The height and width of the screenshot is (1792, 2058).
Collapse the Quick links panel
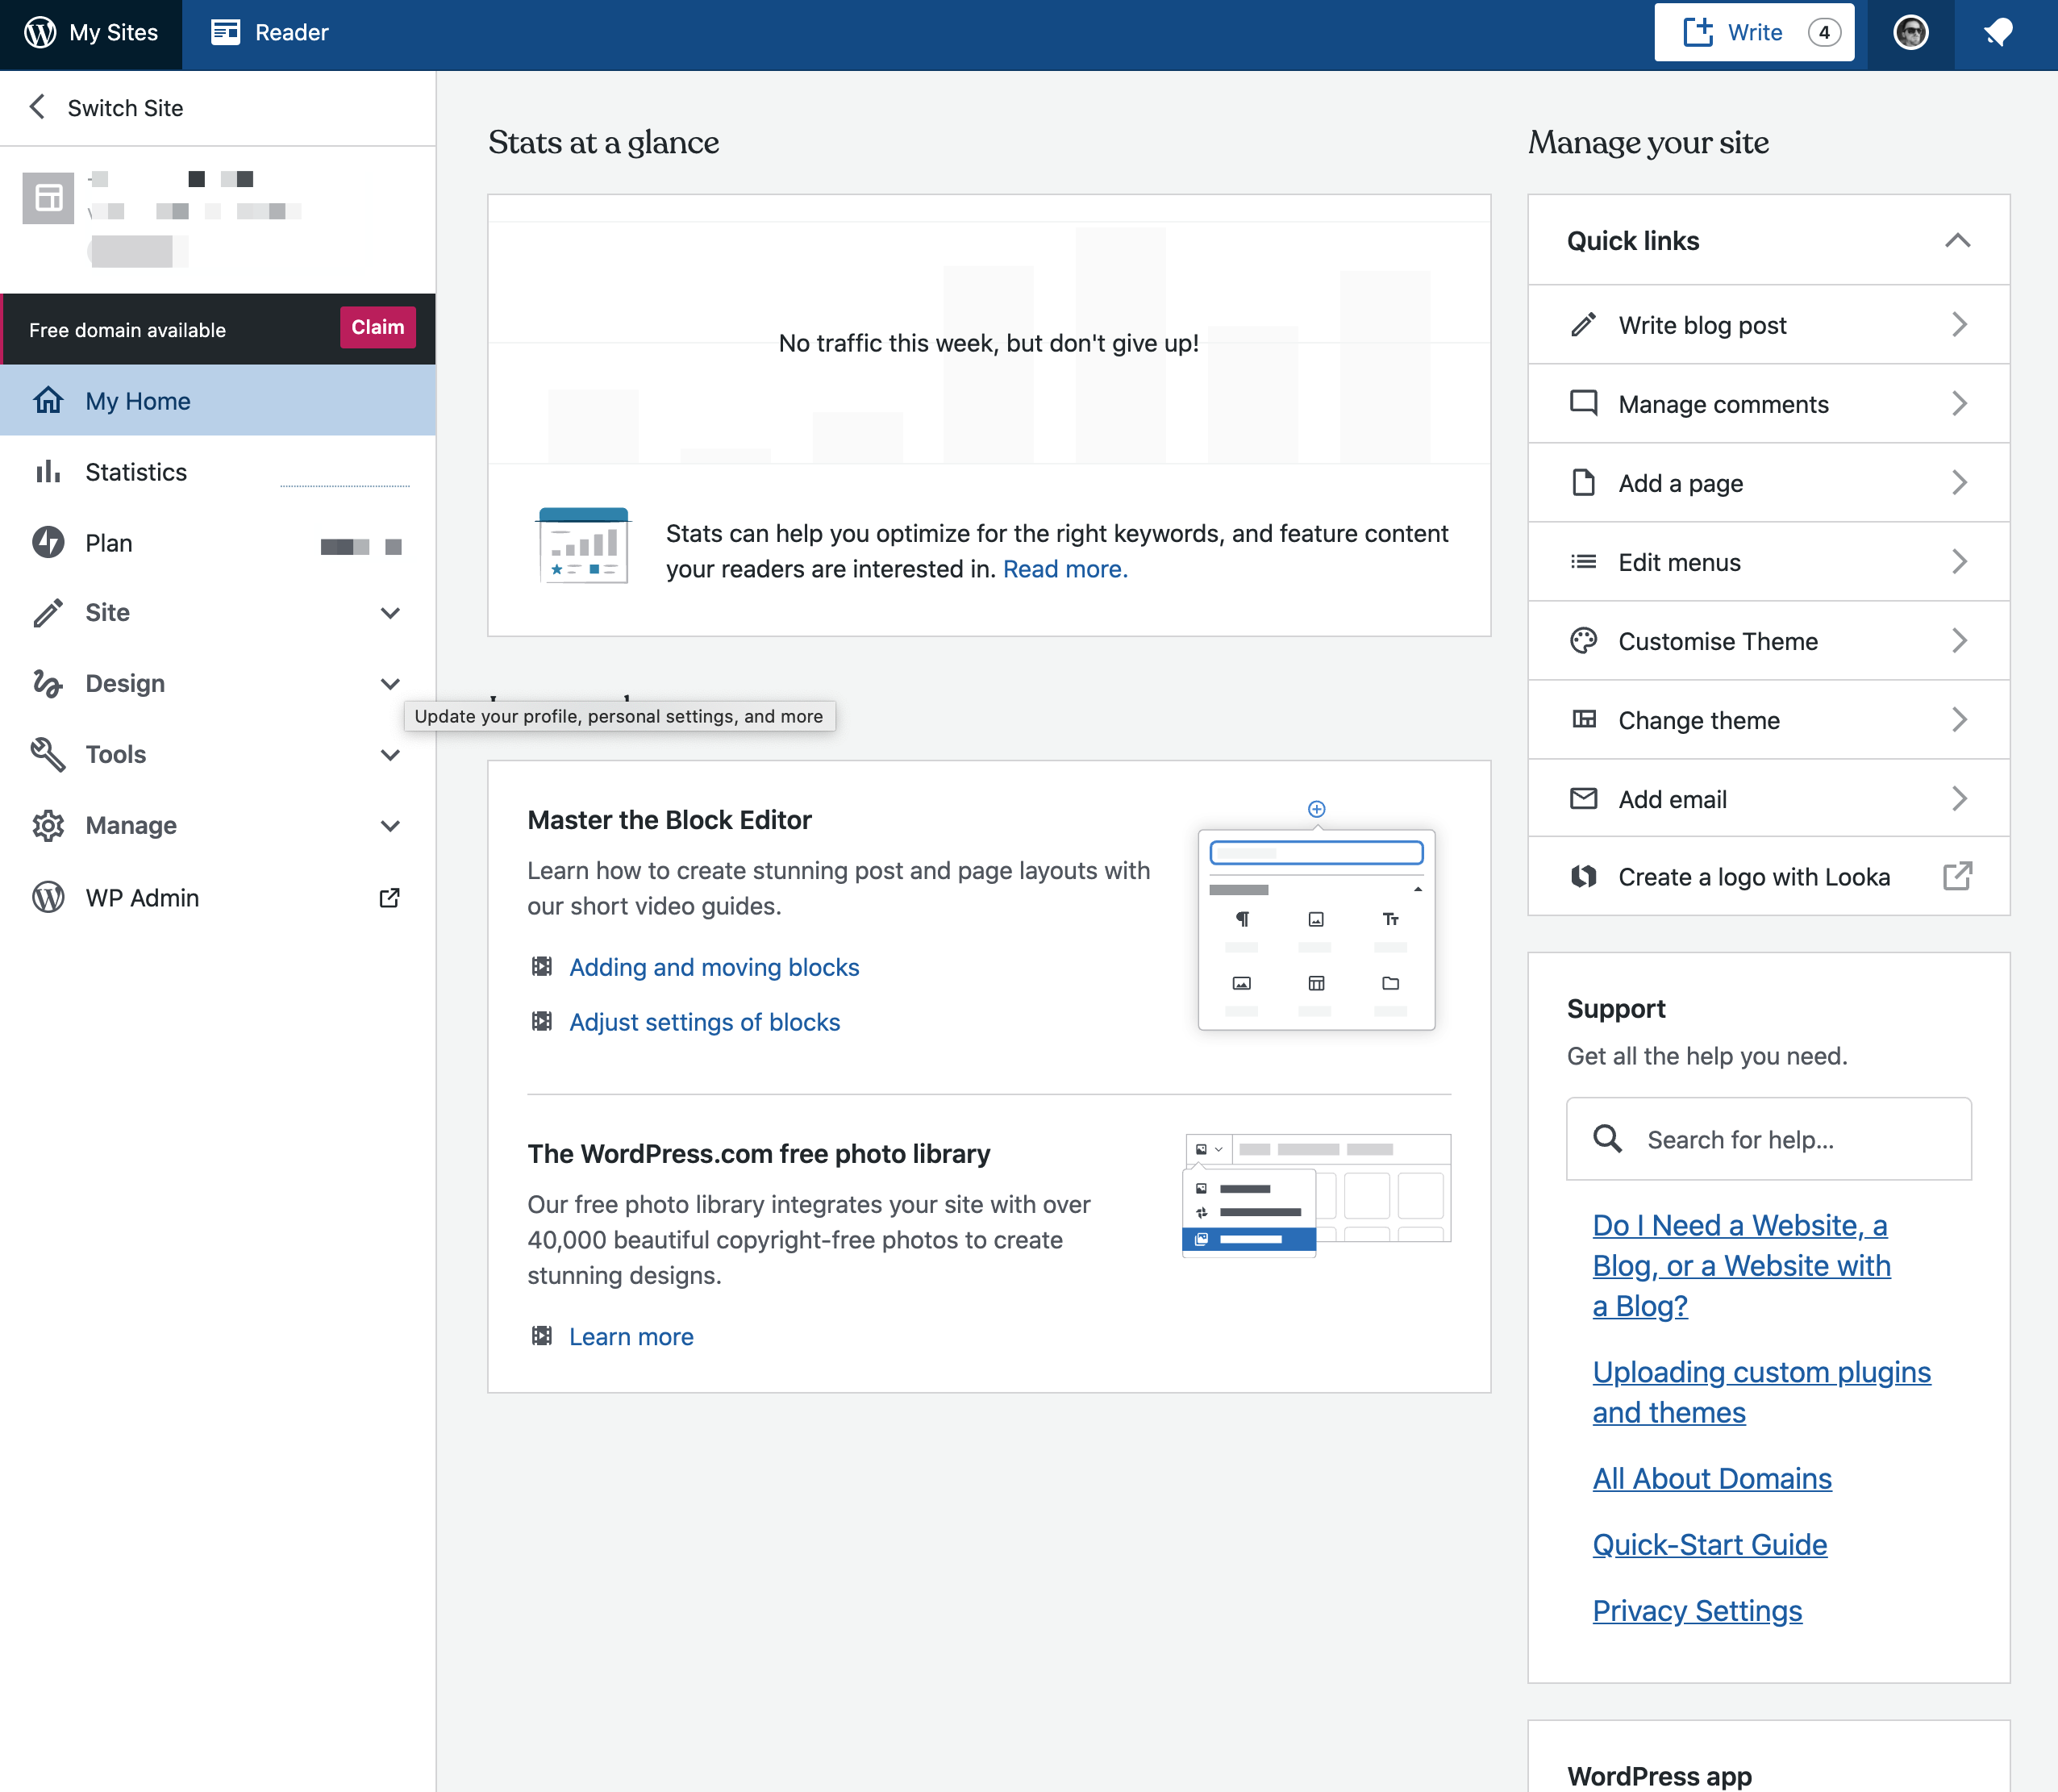pos(1957,240)
